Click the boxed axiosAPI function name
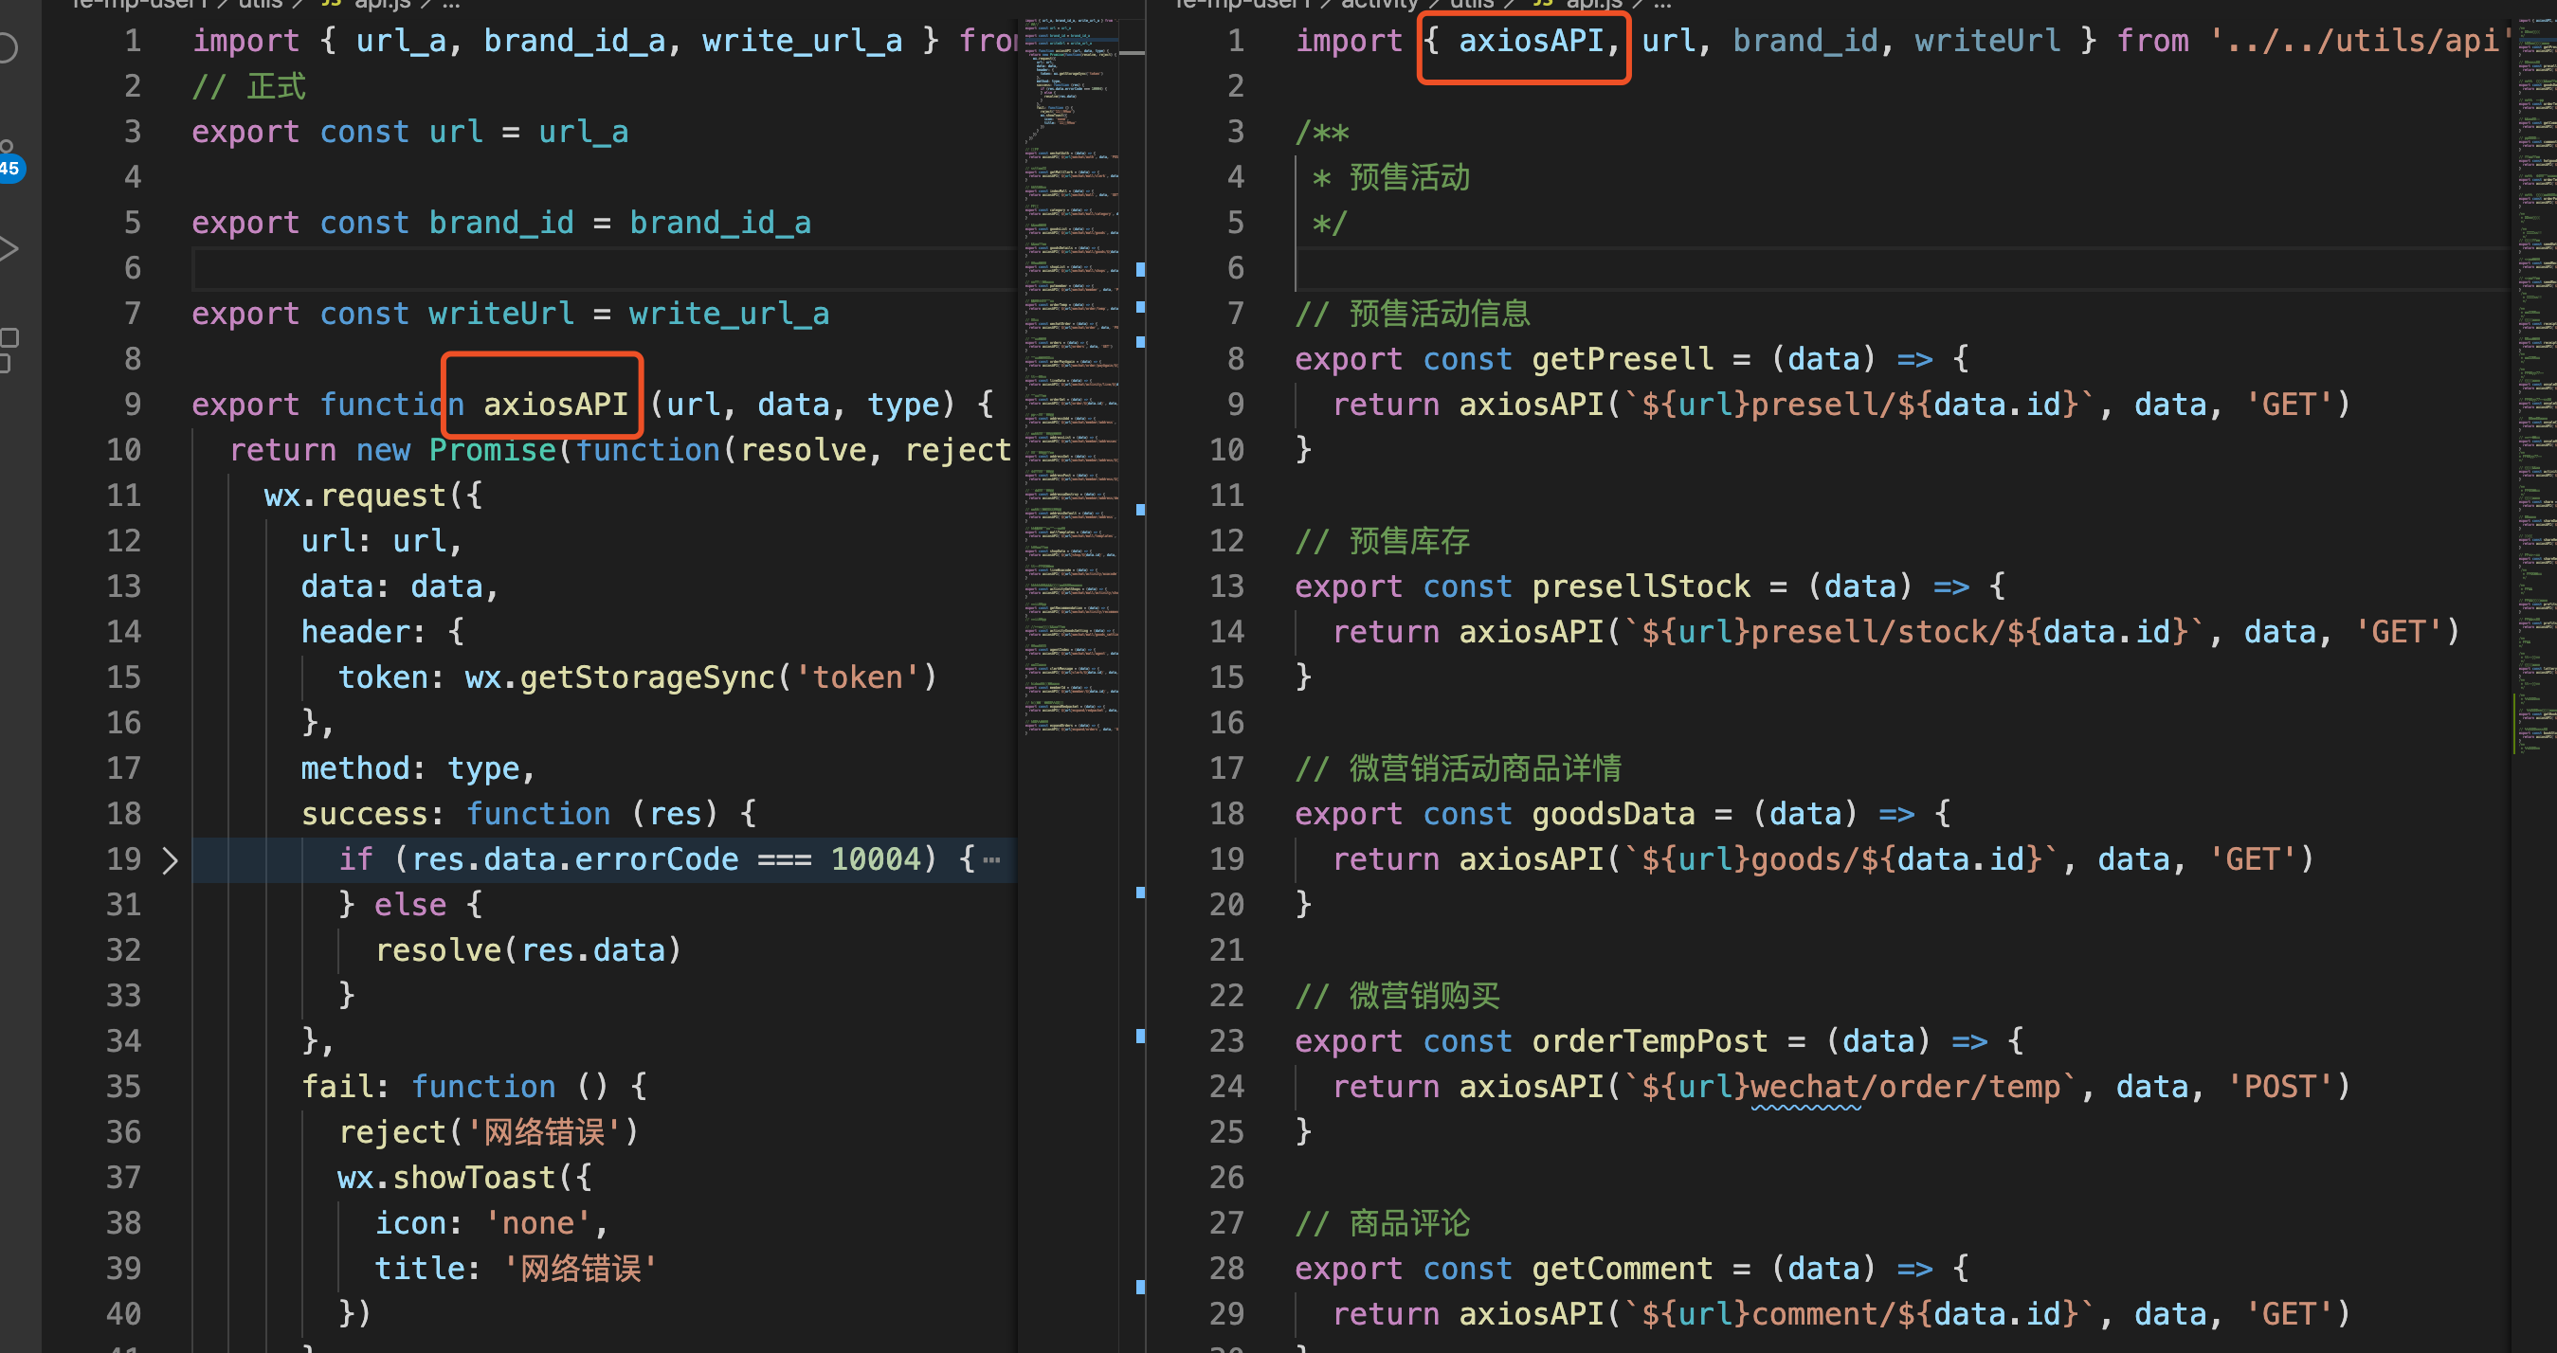The image size is (2557, 1353). tap(554, 405)
